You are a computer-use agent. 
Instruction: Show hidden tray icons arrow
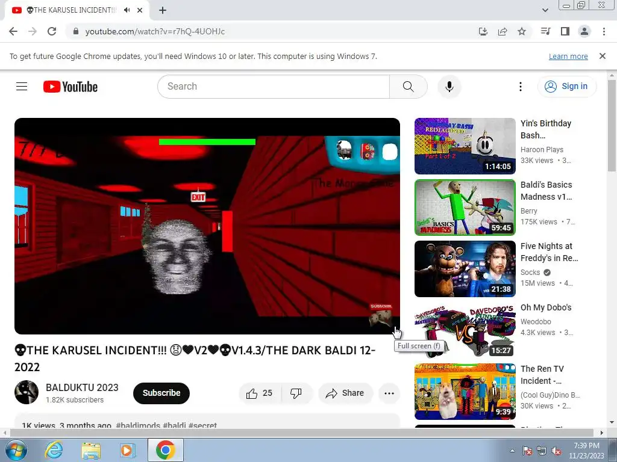point(512,451)
